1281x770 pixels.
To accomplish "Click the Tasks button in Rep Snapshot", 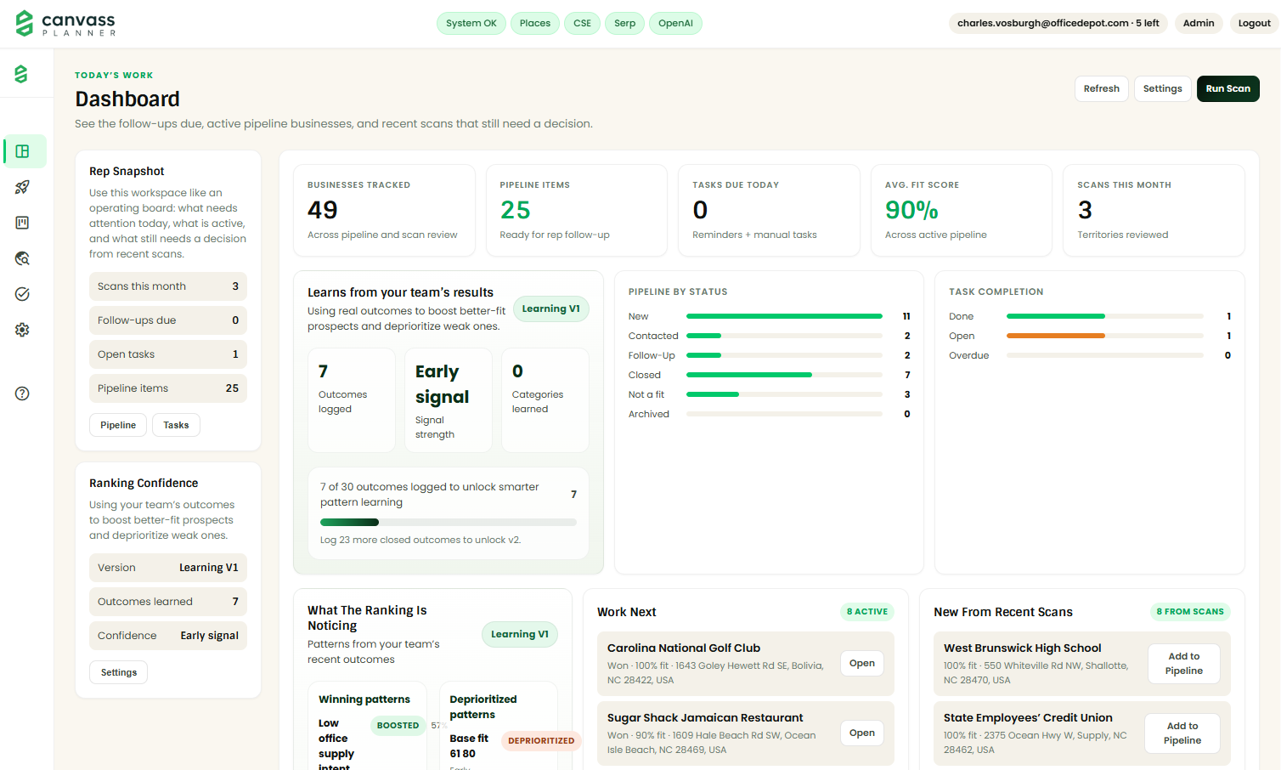I will tap(176, 425).
